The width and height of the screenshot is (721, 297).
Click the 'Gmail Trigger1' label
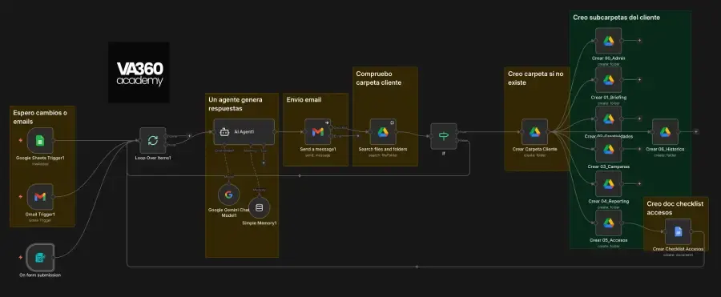pyautogui.click(x=40, y=215)
